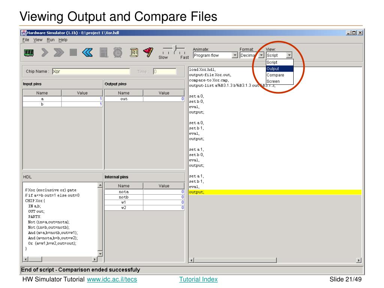
Task: Maximize the Hardware Simulator window
Action: [x=354, y=33]
